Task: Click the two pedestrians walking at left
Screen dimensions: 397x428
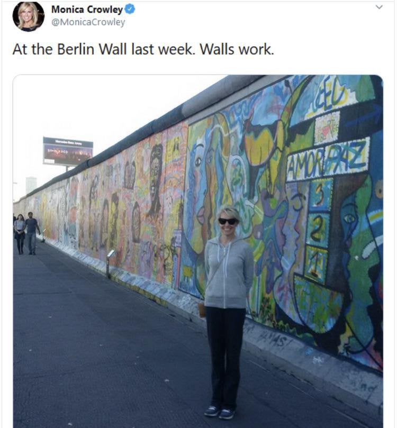Action: (x=26, y=233)
